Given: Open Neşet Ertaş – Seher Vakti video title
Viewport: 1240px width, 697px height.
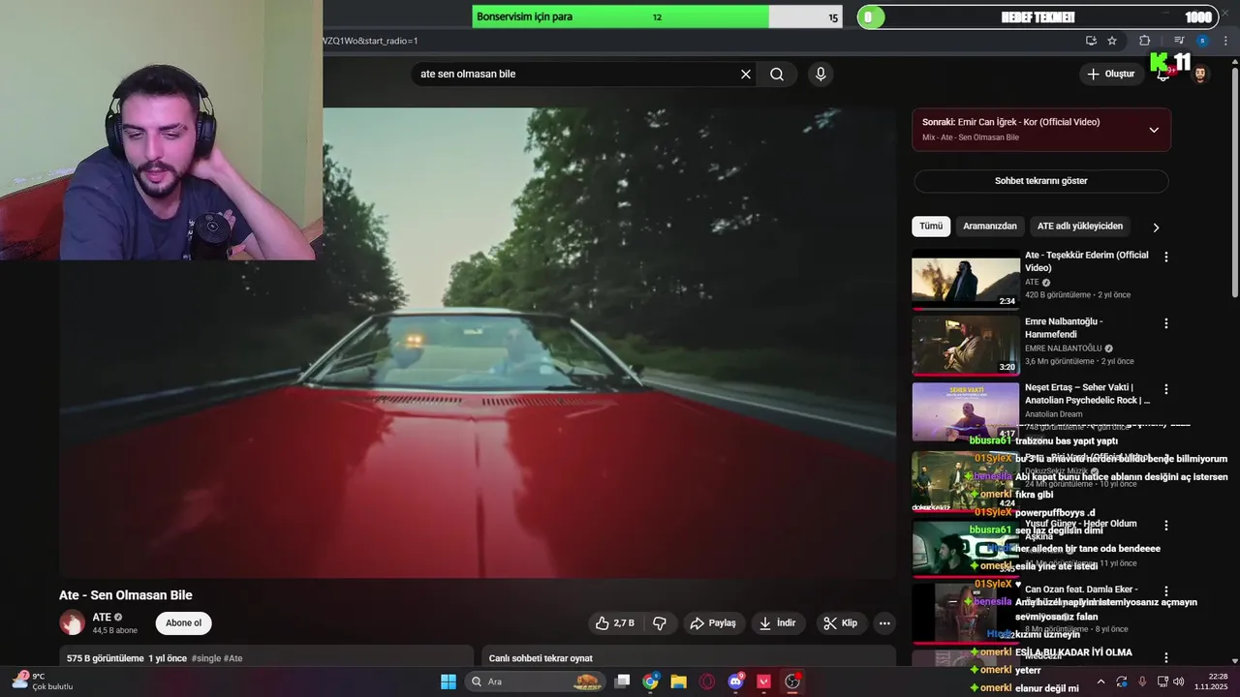Looking at the screenshot, I should (x=1087, y=393).
